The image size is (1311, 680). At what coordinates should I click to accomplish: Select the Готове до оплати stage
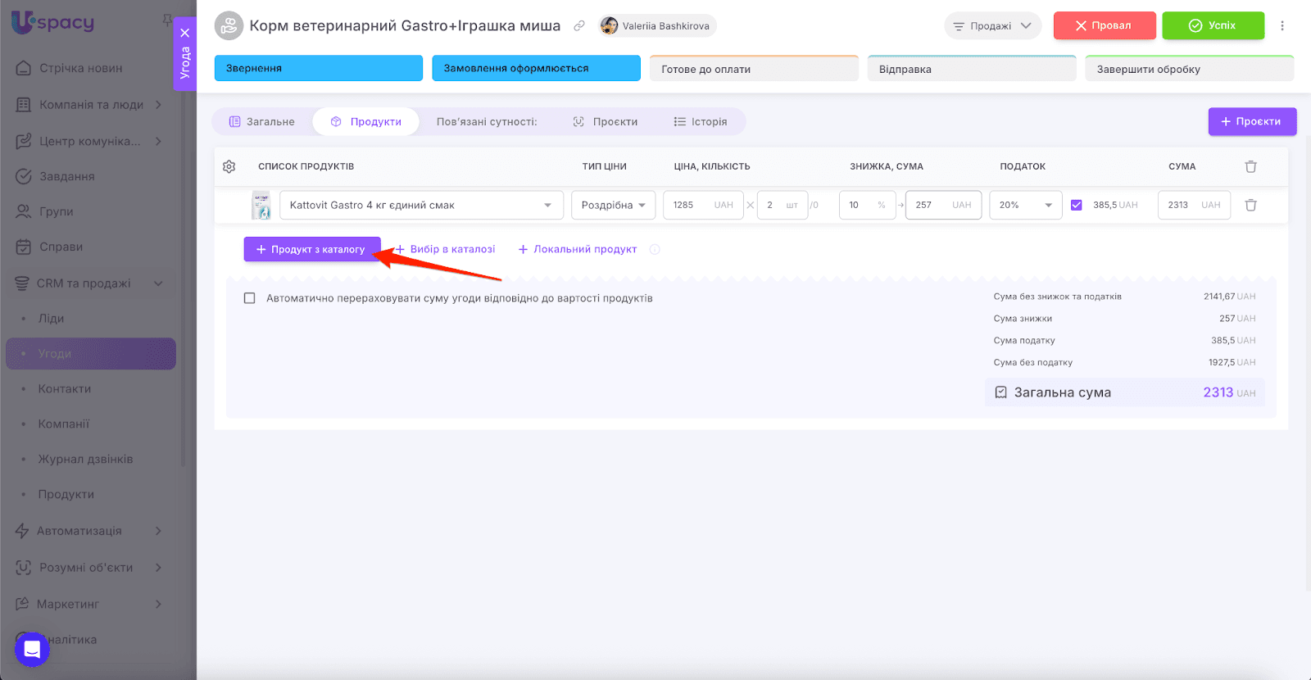click(x=753, y=69)
